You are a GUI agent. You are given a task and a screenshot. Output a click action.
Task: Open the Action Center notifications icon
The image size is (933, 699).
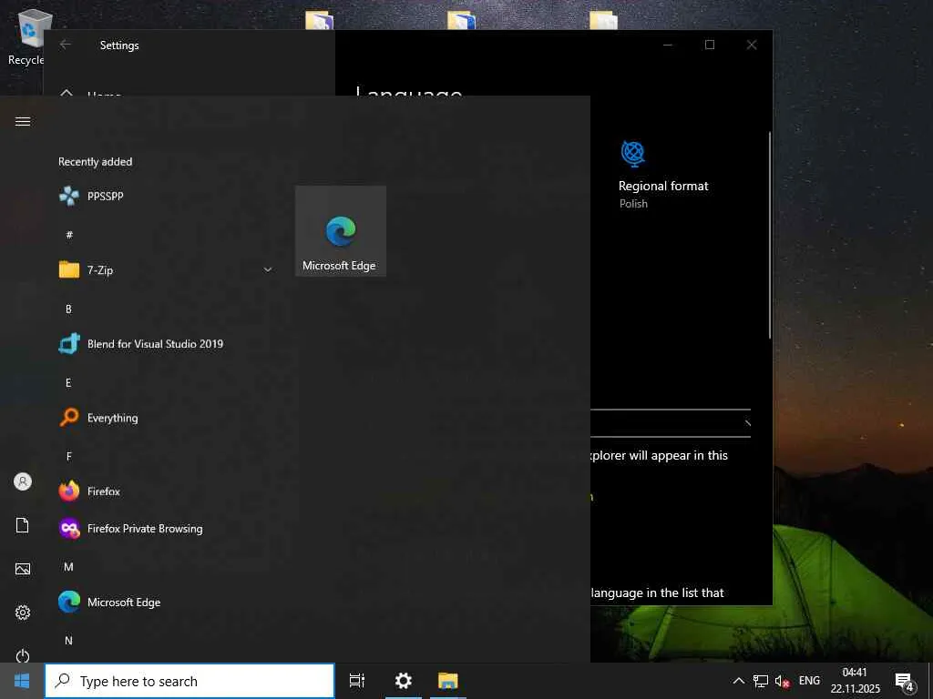click(905, 681)
